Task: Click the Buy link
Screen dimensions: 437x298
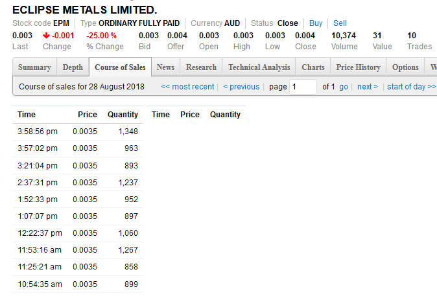Action: [316, 23]
